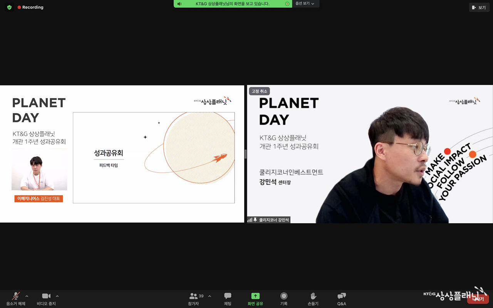This screenshot has height=308, width=493.
Task: Click the pin icon beside 쿨리지코너 강민석
Action: pyautogui.click(x=255, y=220)
